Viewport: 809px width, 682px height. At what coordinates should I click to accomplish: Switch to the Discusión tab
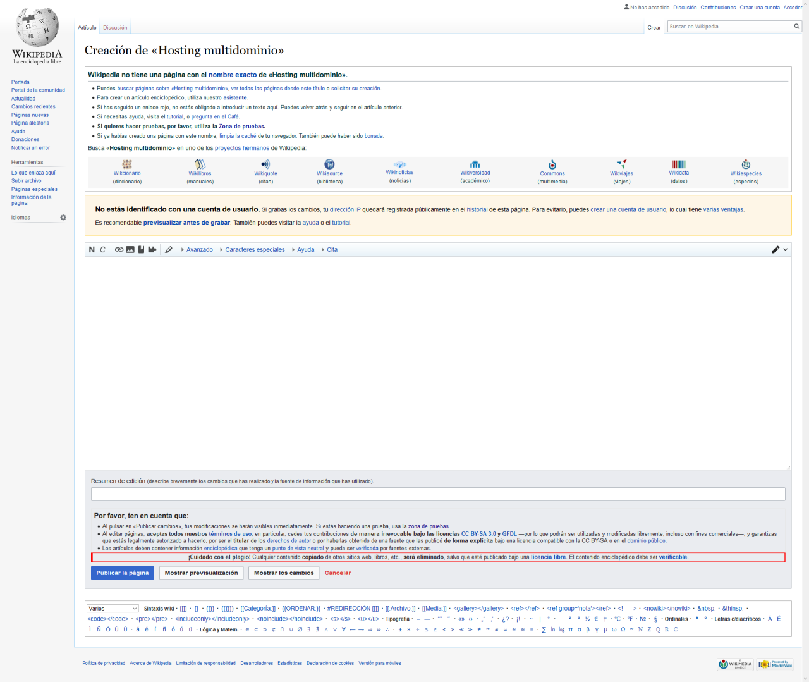[x=114, y=27]
